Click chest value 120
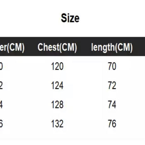The width and height of the screenshot is (145, 145). pyautogui.click(x=57, y=66)
